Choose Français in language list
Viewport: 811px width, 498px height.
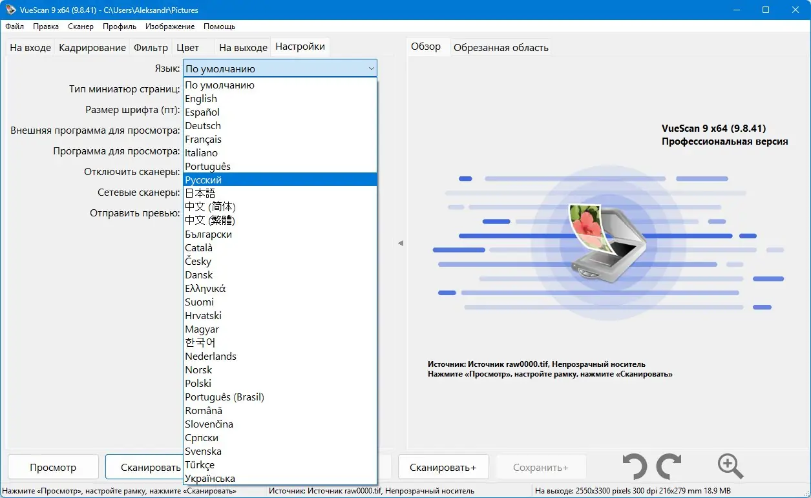[280, 139]
